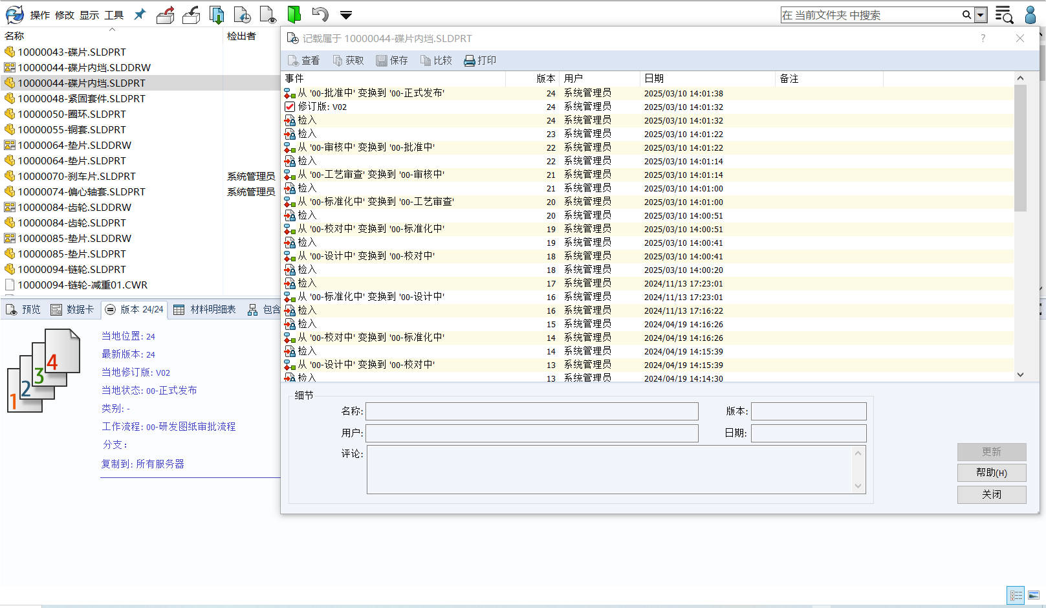Screen dimensions: 1046x608
Task: Expand the toolbar overflow black triangle
Action: coord(346,15)
